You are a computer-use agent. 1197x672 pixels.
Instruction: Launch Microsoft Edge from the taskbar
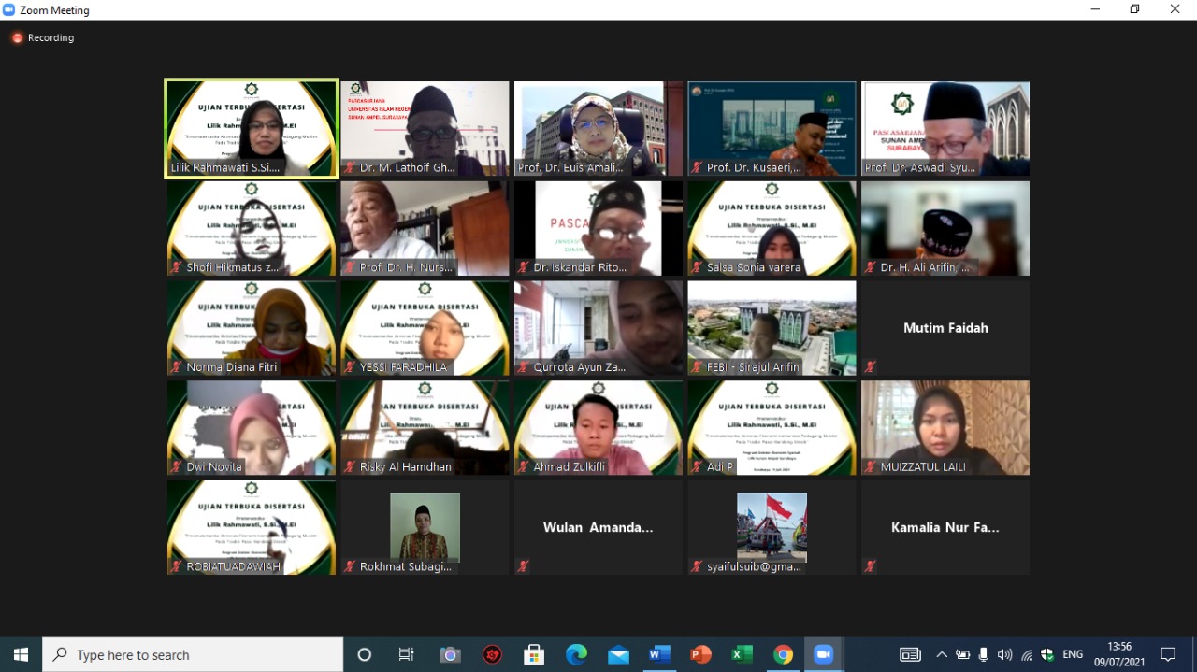click(x=576, y=654)
